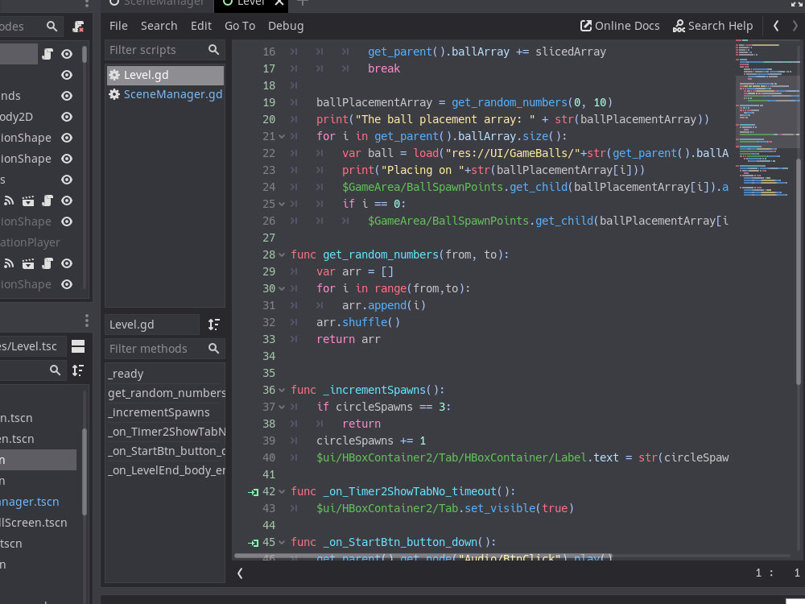Open Online Docs
This screenshot has width=805, height=604.
620,26
